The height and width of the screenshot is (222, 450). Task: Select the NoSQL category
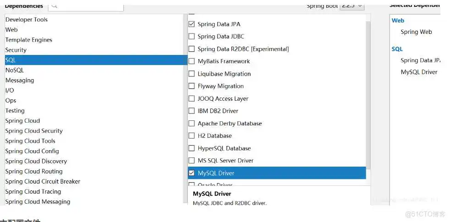pyautogui.click(x=15, y=70)
